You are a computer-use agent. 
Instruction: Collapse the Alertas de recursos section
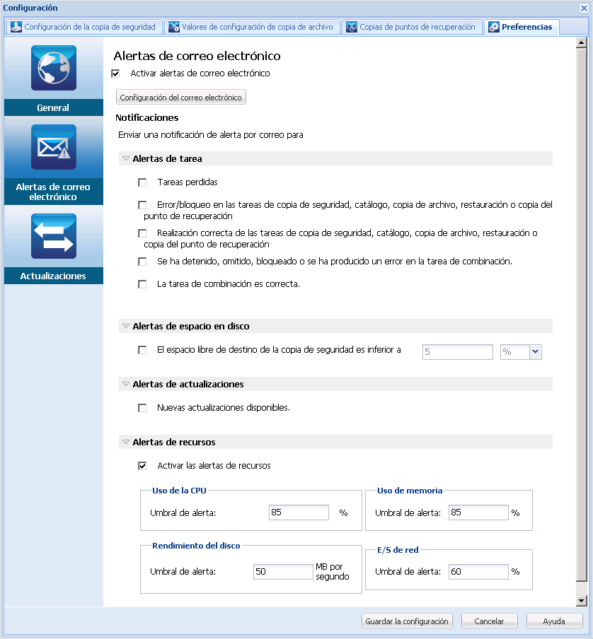point(126,441)
